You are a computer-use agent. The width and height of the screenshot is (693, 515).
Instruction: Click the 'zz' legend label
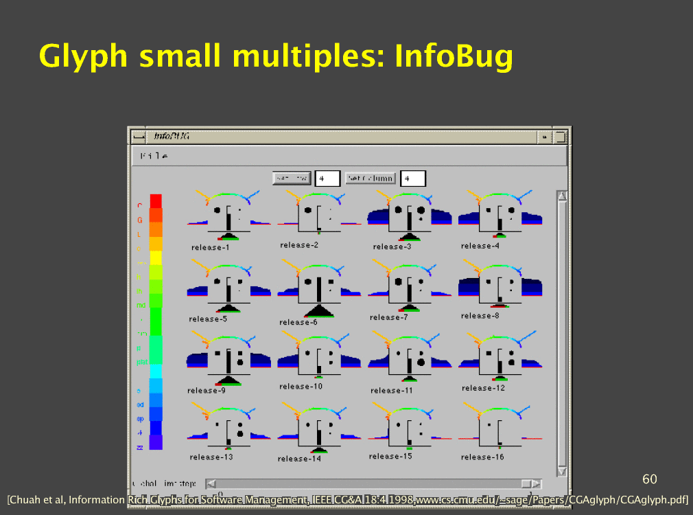coord(140,447)
